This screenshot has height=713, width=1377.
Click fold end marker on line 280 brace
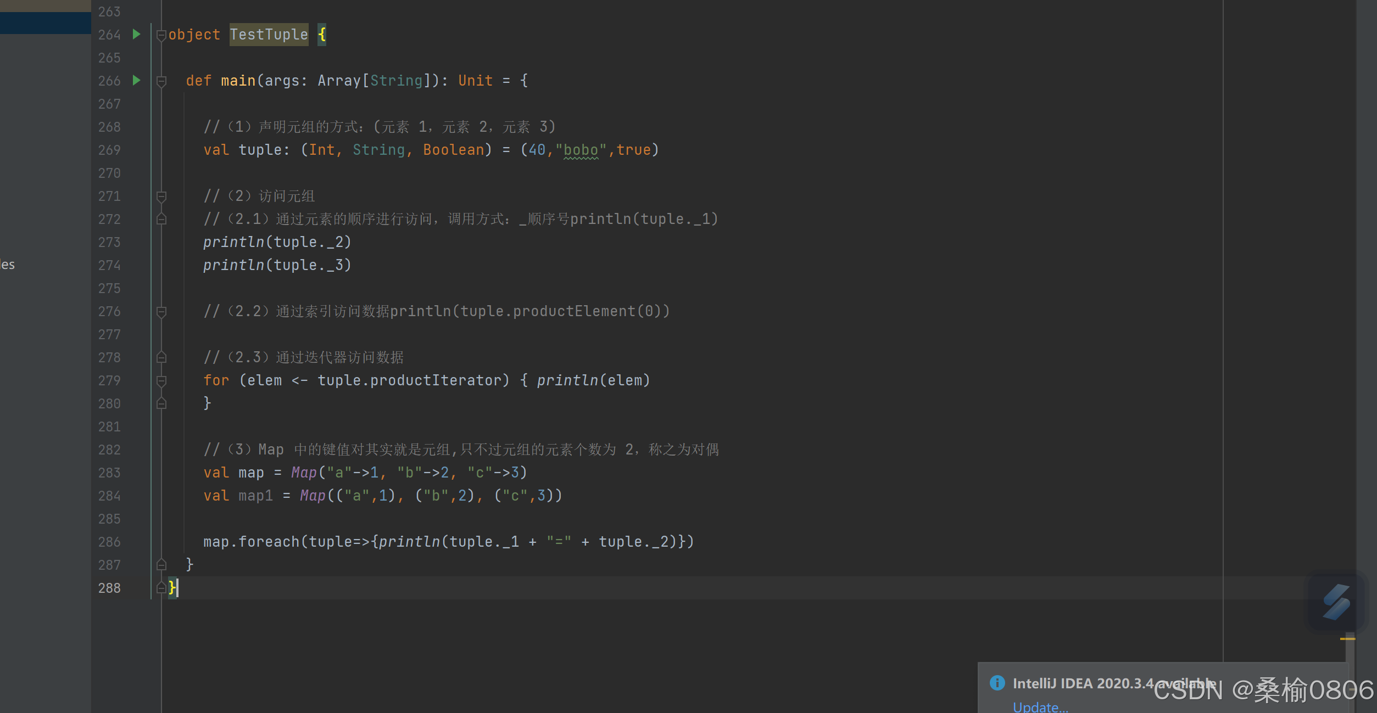[x=161, y=403]
